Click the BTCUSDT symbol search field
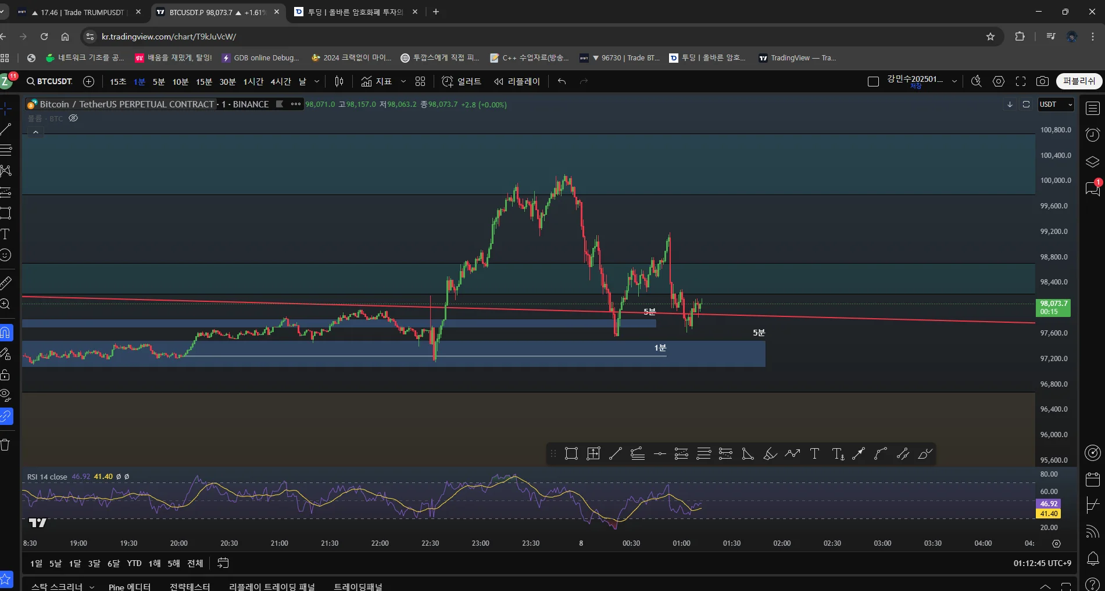 point(50,81)
